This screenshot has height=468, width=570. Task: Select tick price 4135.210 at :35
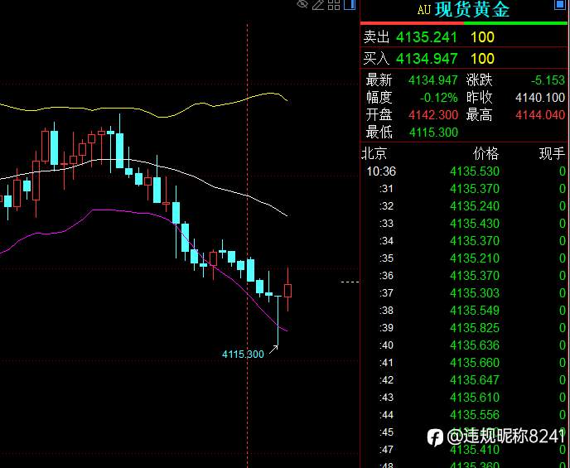click(x=475, y=258)
